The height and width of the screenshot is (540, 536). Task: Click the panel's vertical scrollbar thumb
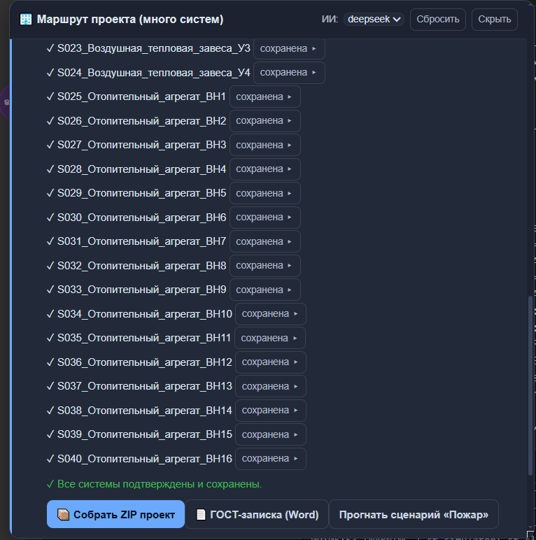pyautogui.click(x=530, y=385)
